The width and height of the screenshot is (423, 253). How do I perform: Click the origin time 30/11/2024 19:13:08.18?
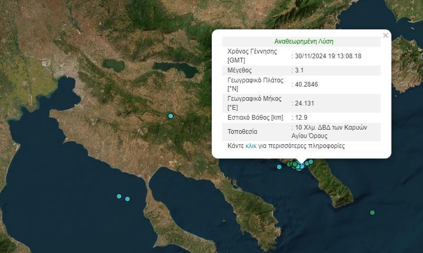tap(328, 56)
